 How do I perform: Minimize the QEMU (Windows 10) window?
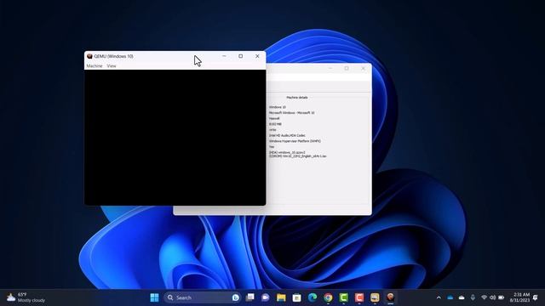tap(224, 56)
